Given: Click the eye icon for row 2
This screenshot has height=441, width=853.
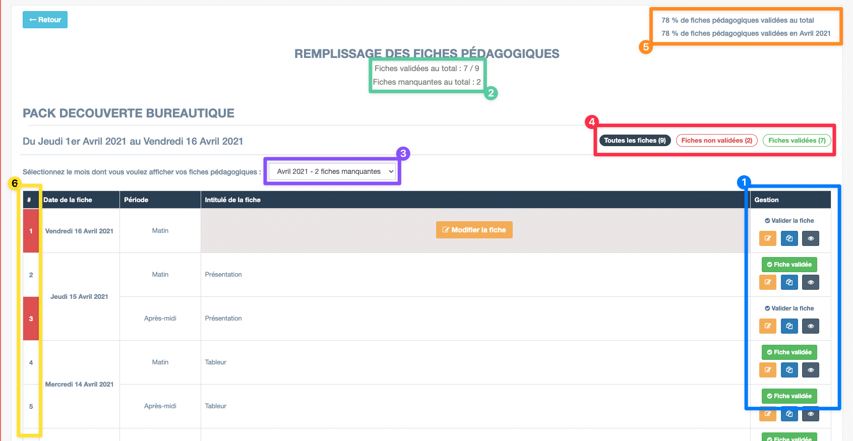Looking at the screenshot, I should point(810,282).
